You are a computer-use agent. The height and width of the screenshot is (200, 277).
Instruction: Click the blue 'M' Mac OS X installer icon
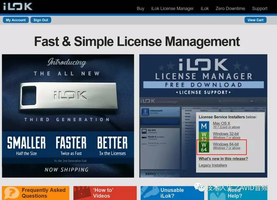pyautogui.click(x=204, y=125)
